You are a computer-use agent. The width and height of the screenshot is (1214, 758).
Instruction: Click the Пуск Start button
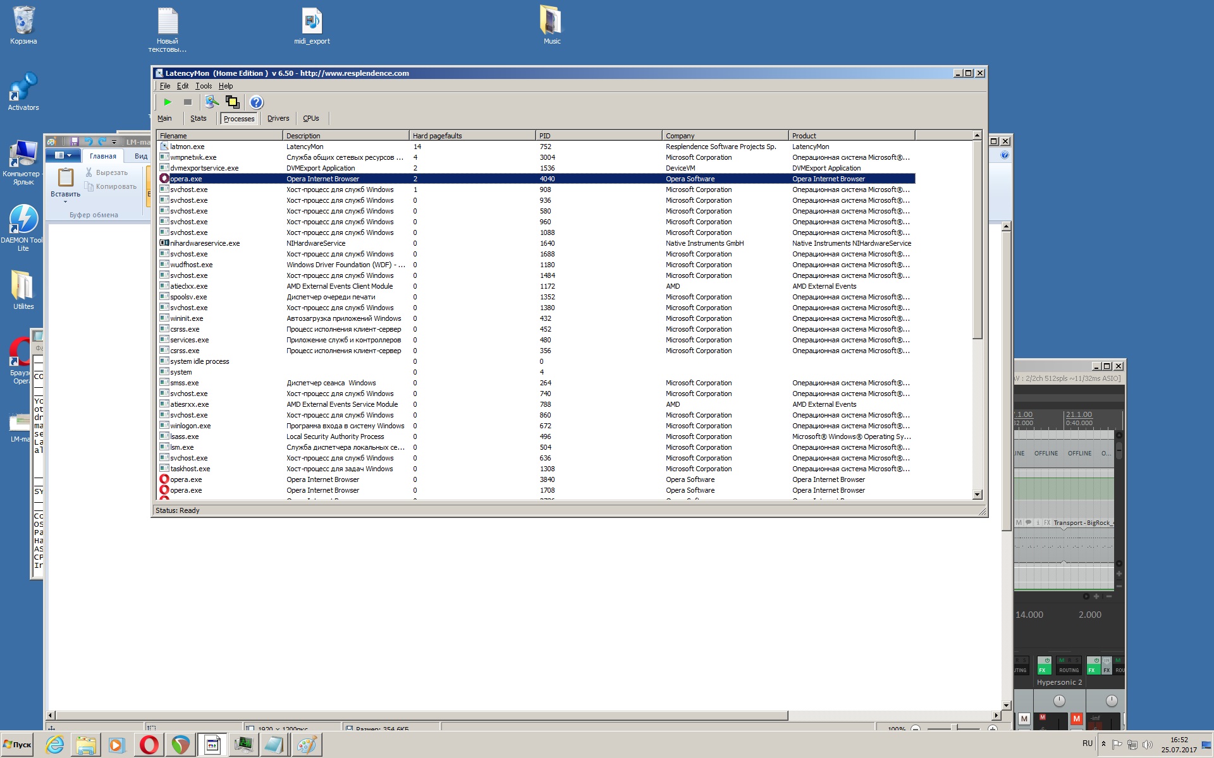[18, 745]
